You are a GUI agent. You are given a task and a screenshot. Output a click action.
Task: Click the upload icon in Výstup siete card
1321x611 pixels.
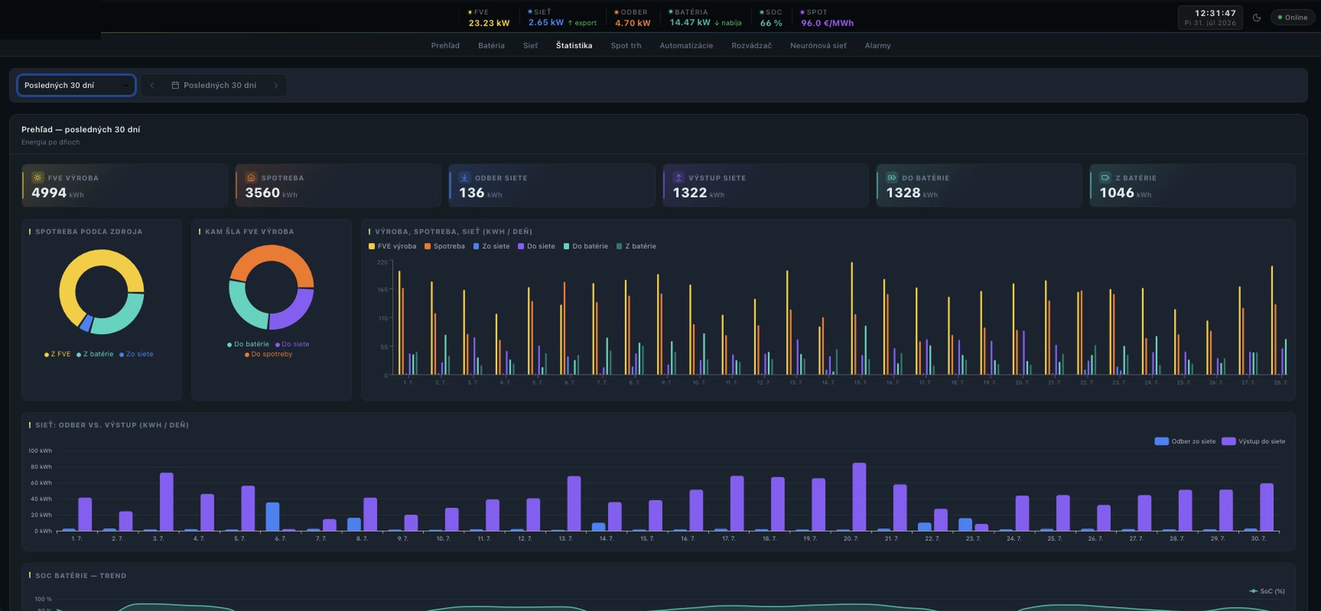(x=678, y=177)
